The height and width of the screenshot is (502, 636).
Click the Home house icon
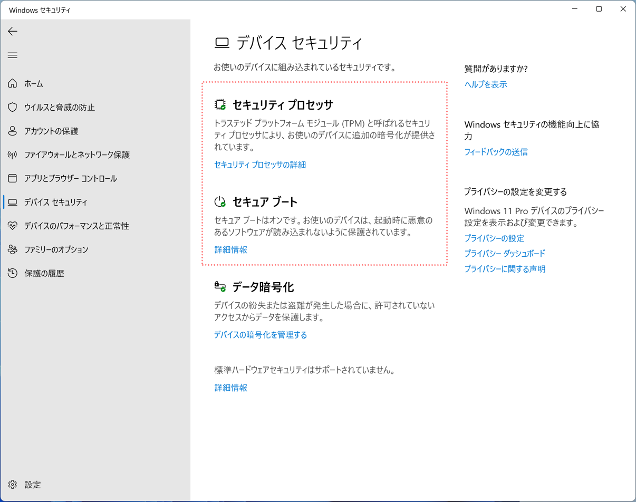tap(13, 83)
